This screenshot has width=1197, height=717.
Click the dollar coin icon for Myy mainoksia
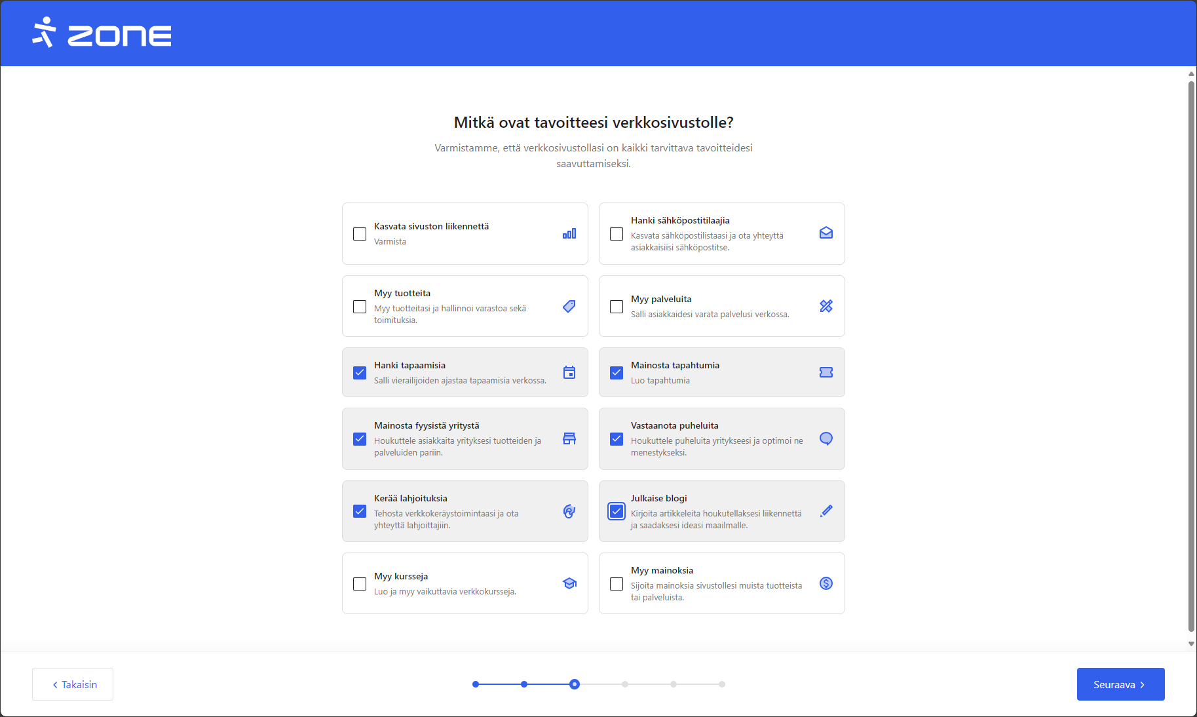826,583
